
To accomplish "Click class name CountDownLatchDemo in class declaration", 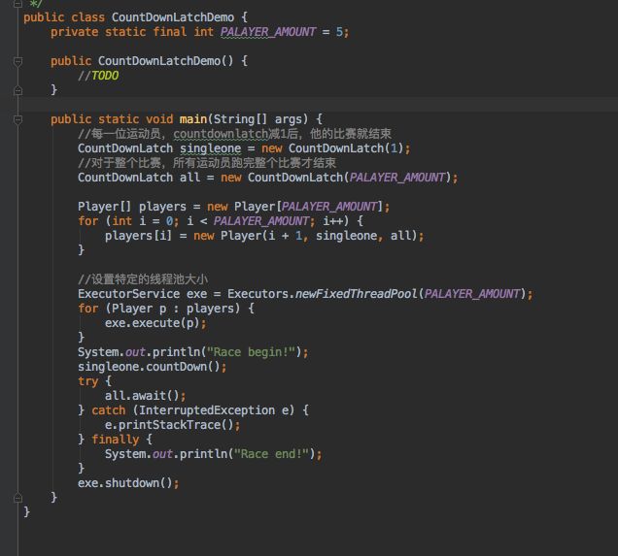I will point(173,17).
